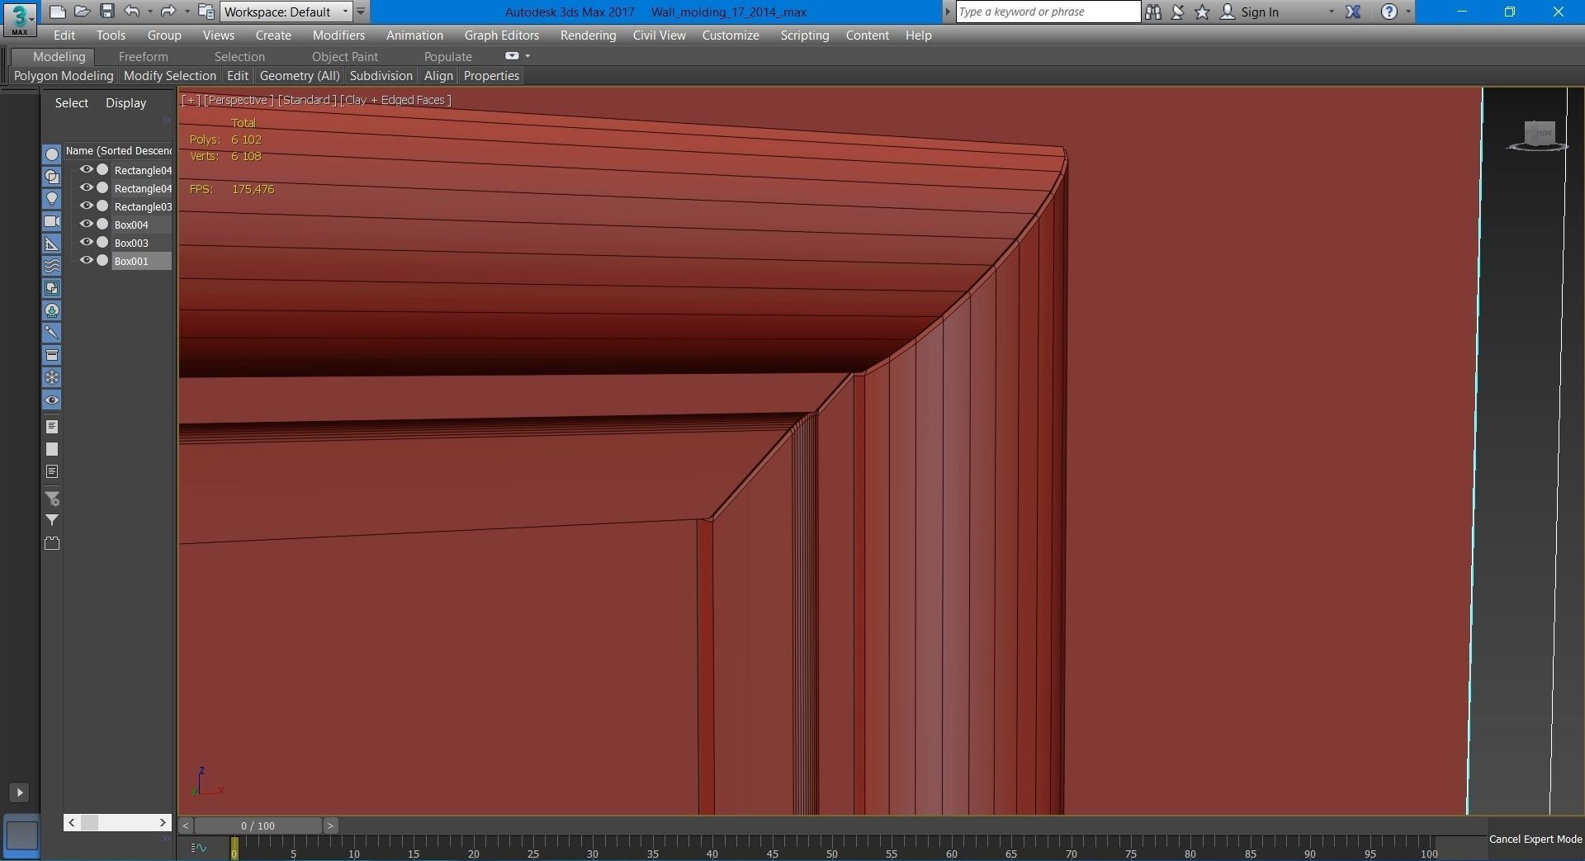Click the funnel with gear filter icon
1585x861 pixels.
click(x=52, y=499)
